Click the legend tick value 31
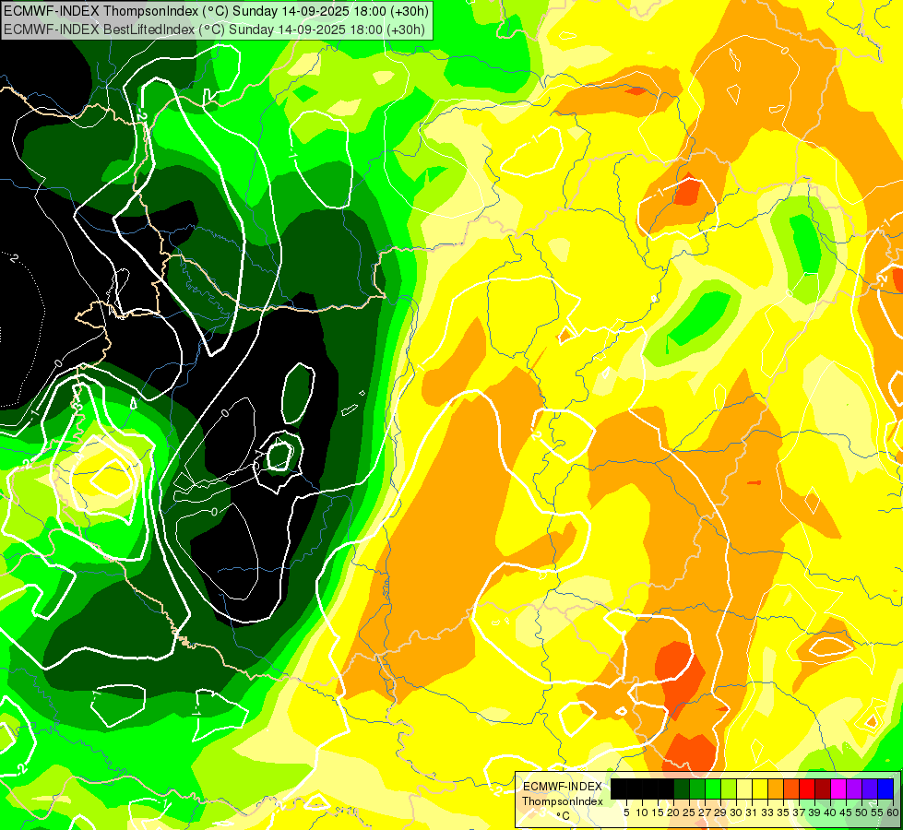This screenshot has height=830, width=903. click(752, 812)
